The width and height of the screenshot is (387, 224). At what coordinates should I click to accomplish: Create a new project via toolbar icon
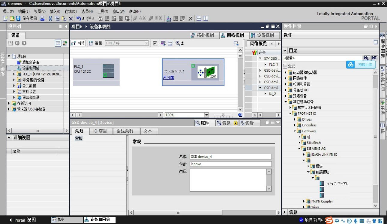click(5, 18)
